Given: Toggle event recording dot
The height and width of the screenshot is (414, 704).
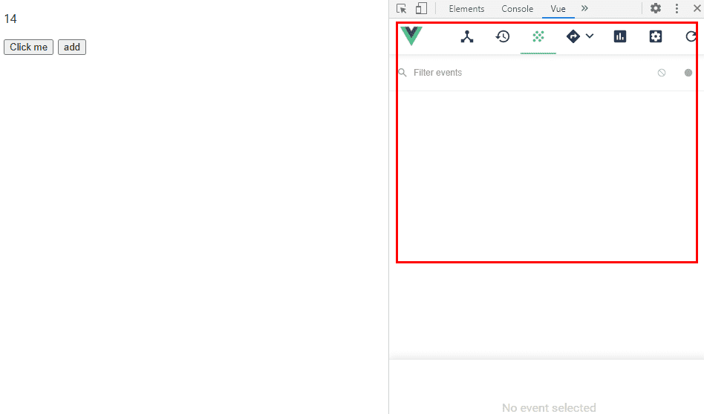Looking at the screenshot, I should 688,73.
